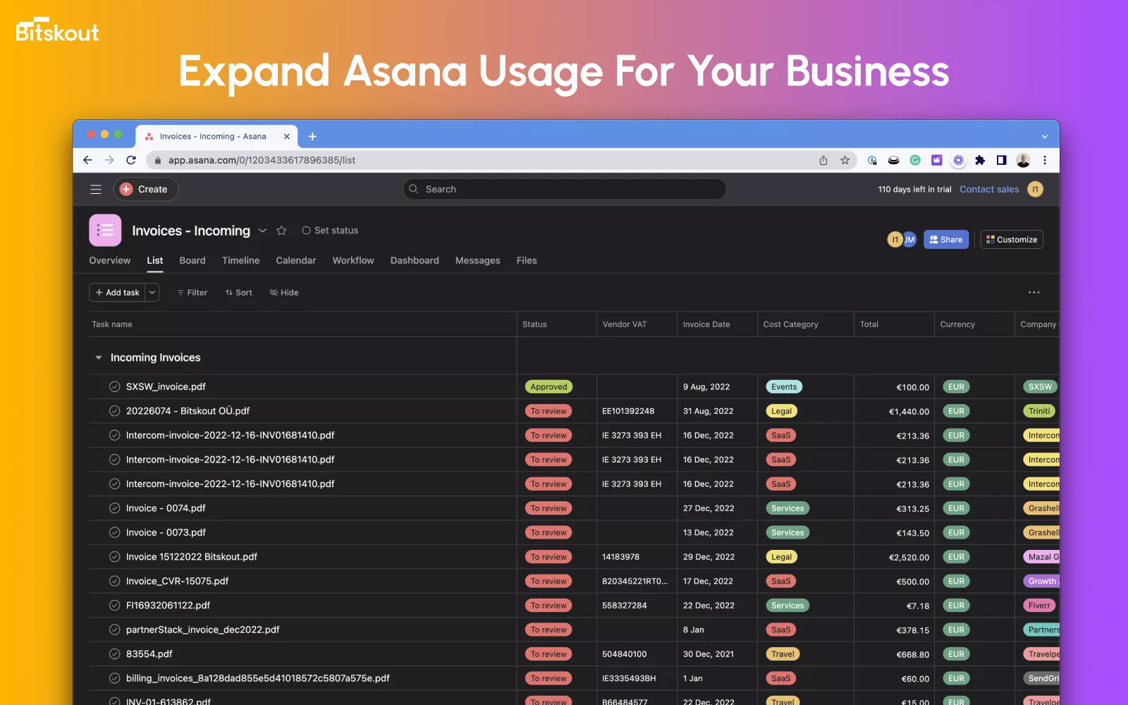Viewport: 1128px width, 705px height.
Task: Expand the project title dropdown chevron
Action: click(262, 231)
